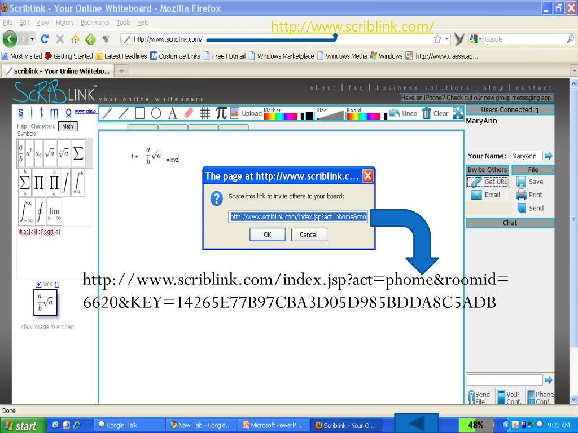Screen dimensions: 578x433
Task: Switch to the Characters tab
Action: pos(43,126)
